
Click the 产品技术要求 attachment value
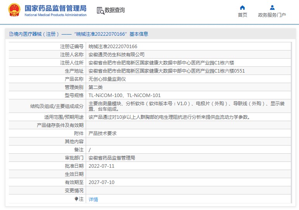coord(103,134)
